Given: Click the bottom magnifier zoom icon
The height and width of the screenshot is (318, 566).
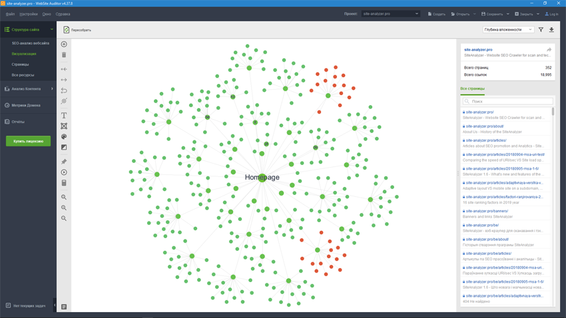Looking at the screenshot, I should (x=64, y=218).
